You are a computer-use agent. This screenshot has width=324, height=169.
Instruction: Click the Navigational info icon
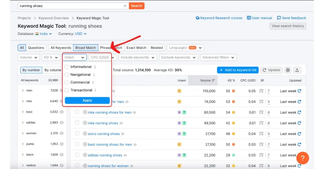click(x=94, y=75)
